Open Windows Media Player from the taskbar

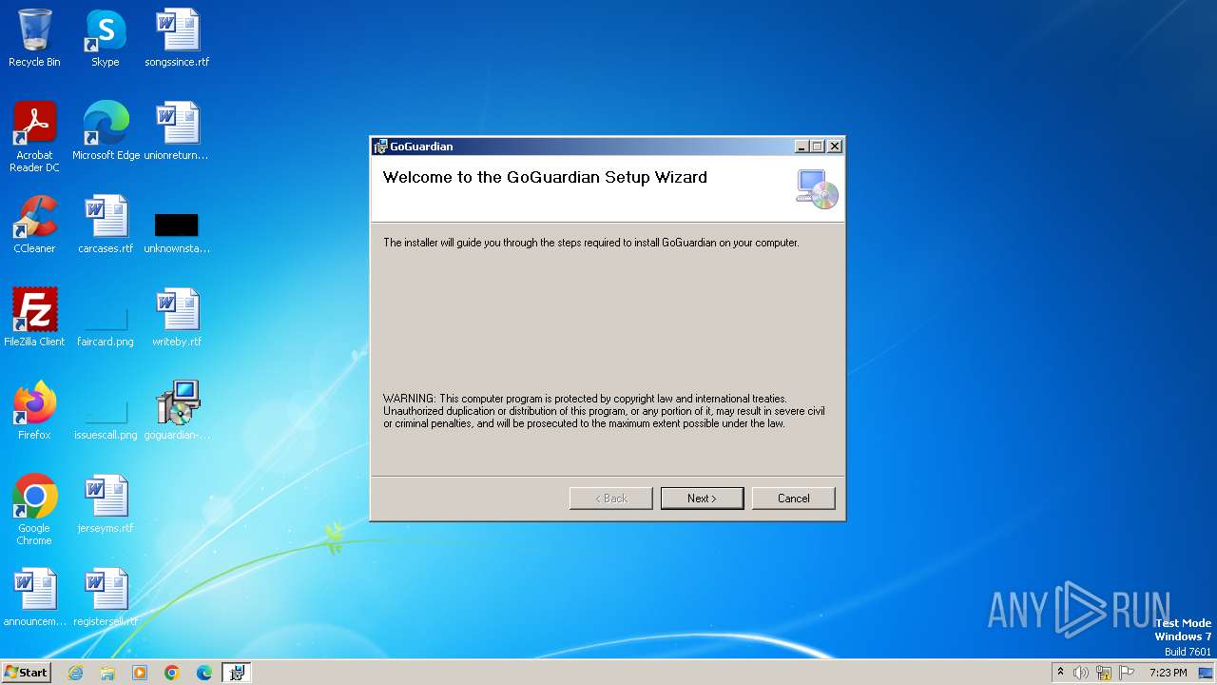point(140,673)
